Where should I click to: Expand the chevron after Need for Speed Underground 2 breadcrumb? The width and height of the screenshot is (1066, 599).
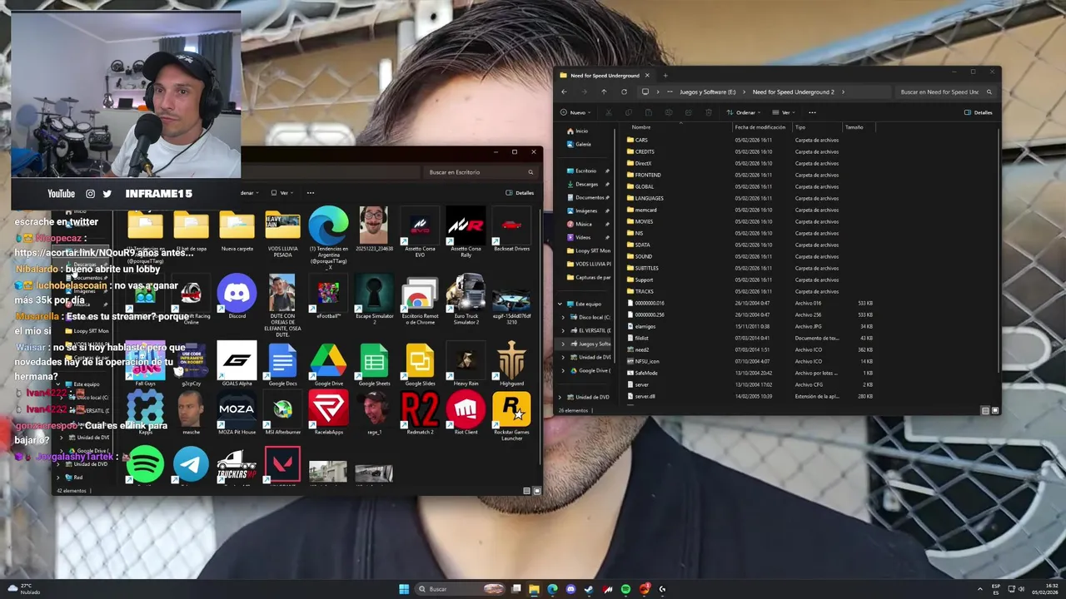(x=843, y=92)
